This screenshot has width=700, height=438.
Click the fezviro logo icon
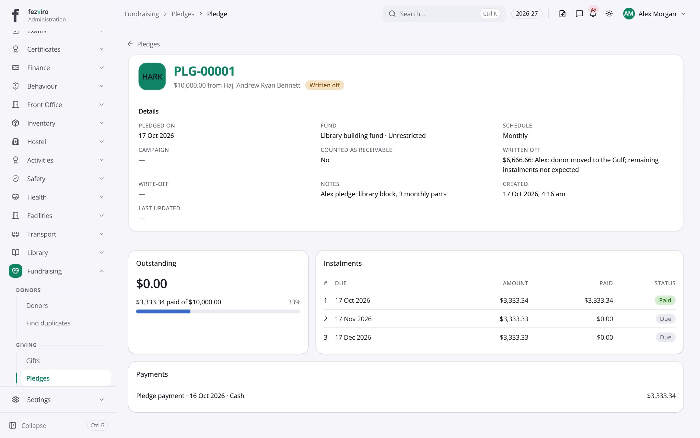[15, 15]
